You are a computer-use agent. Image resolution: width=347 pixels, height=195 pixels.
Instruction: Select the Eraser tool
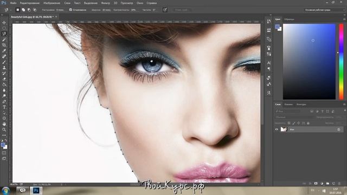click(x=4, y=79)
